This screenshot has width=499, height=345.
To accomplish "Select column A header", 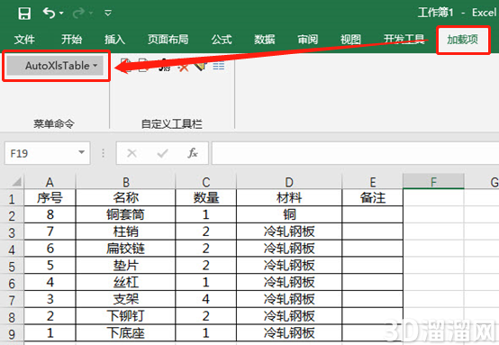I will [50, 182].
